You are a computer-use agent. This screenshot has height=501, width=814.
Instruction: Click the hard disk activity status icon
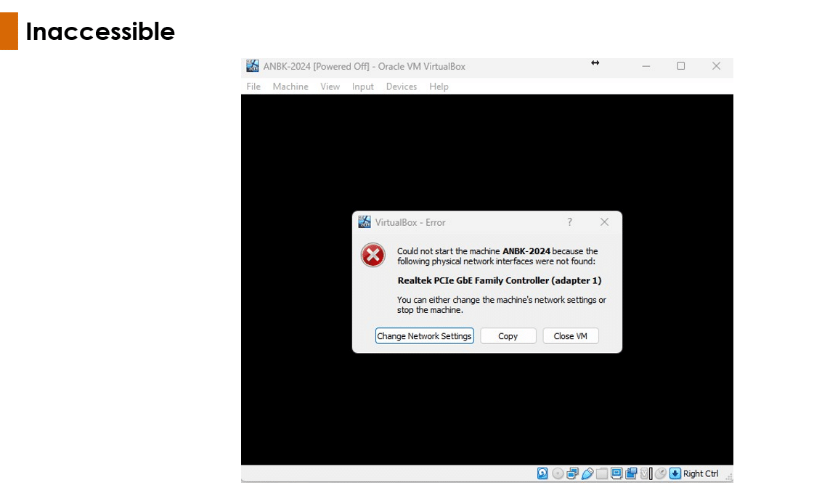point(542,473)
